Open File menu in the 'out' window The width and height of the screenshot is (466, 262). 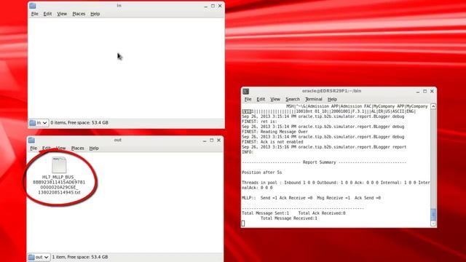(x=33, y=148)
